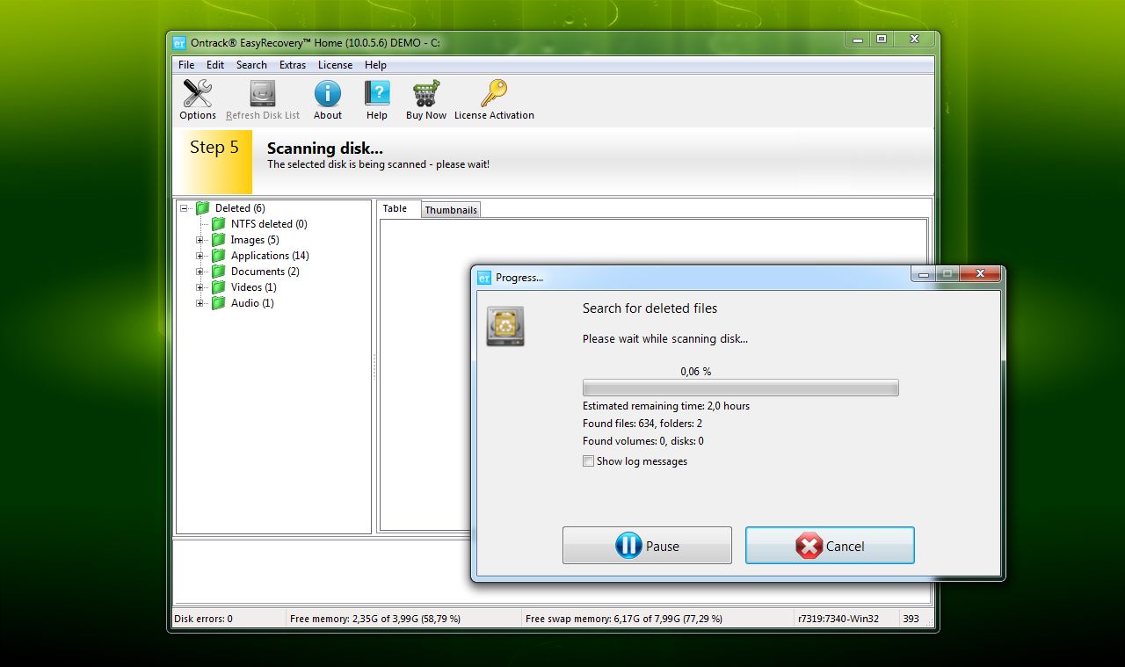Screen dimensions: 1125x667
Task: Maximize the EasyRecovery main window
Action: click(x=882, y=40)
